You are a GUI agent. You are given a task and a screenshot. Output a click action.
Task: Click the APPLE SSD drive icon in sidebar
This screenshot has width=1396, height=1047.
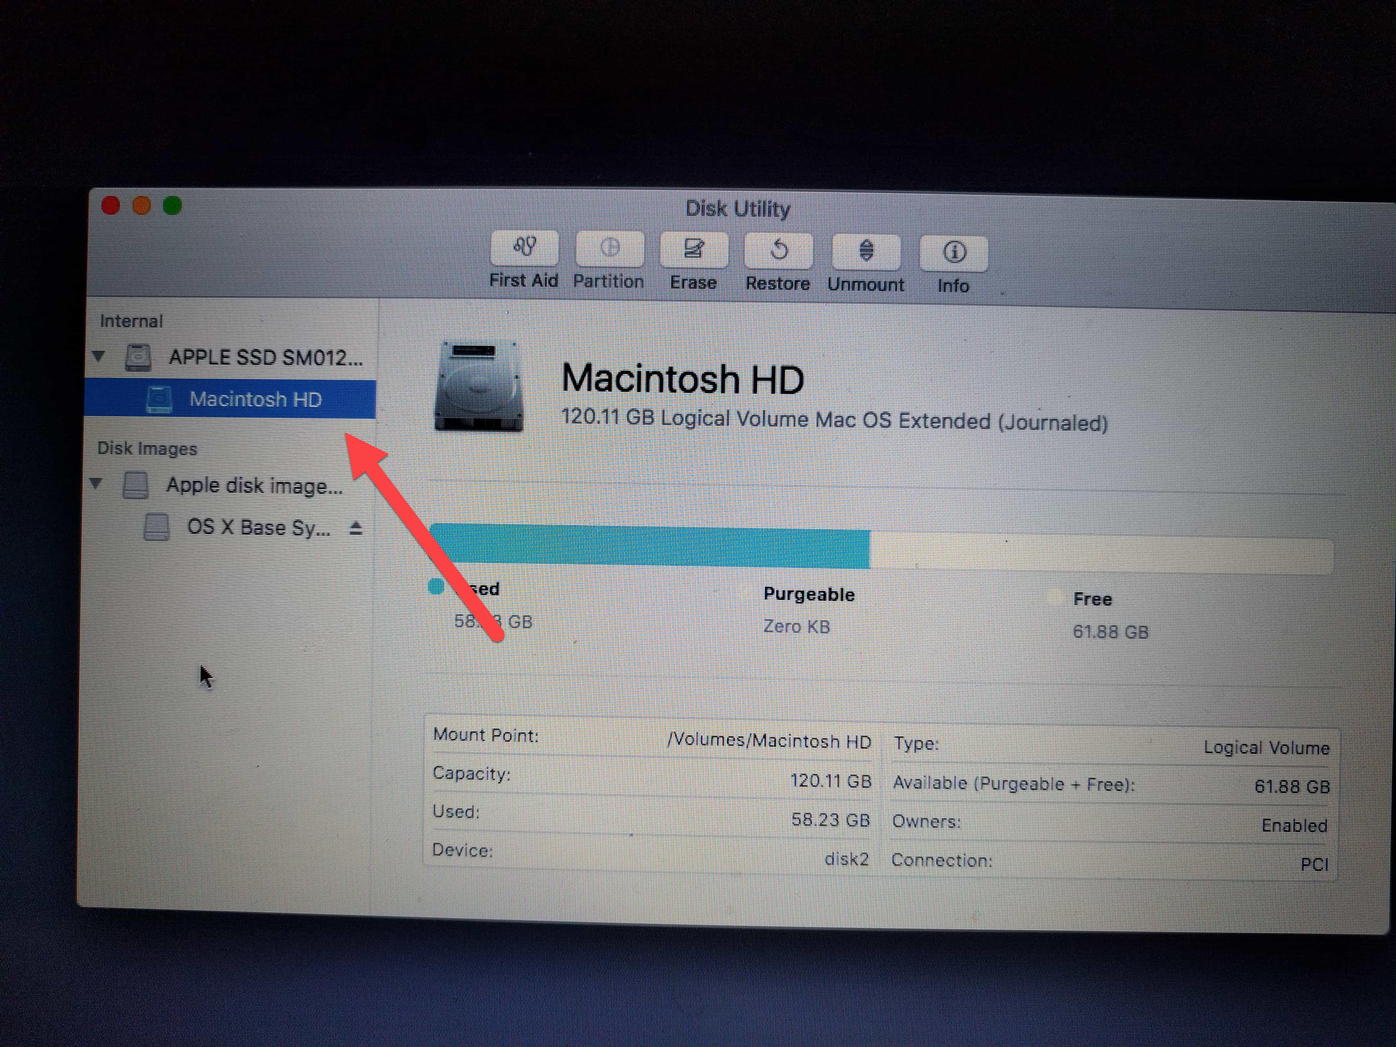pos(137,357)
